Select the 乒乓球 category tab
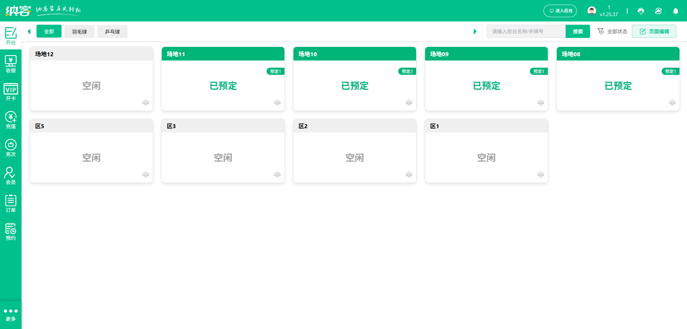 click(112, 32)
